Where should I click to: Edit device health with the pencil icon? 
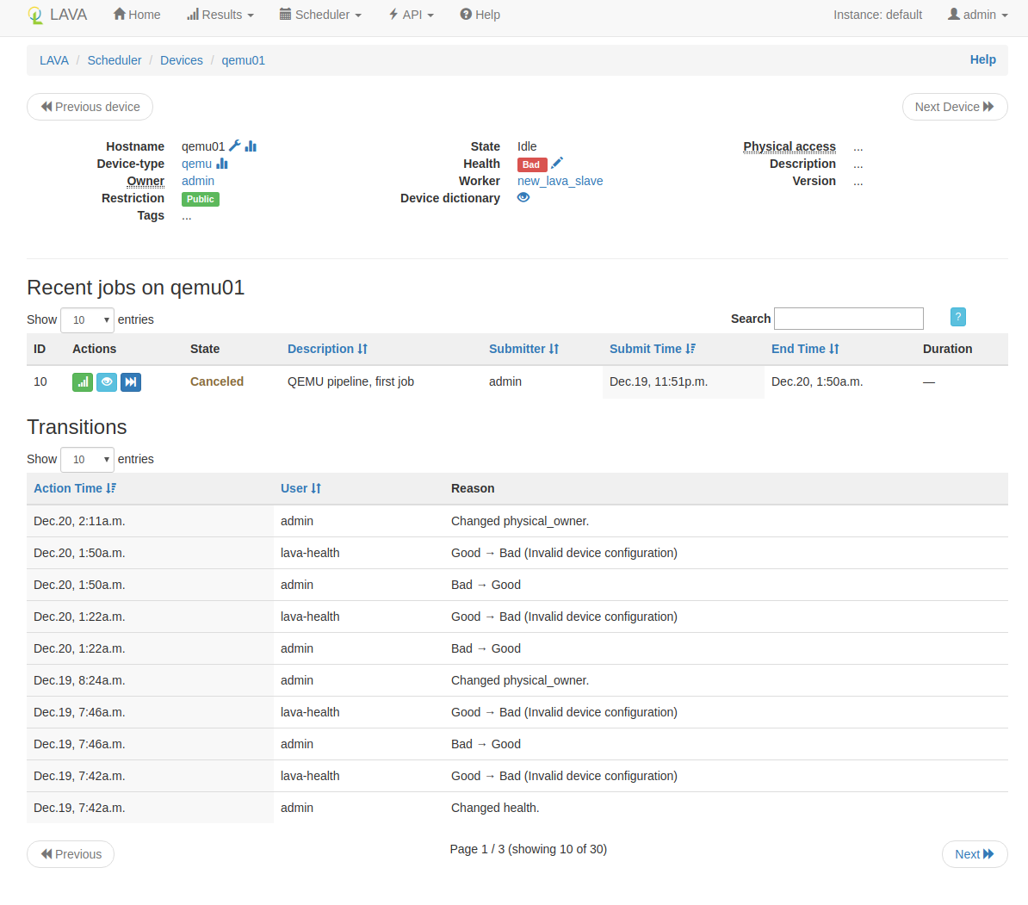point(557,163)
